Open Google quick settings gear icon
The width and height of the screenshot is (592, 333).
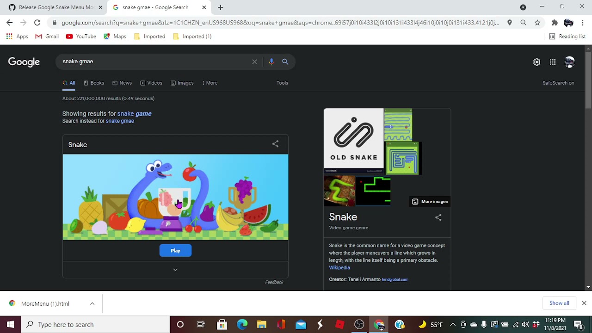click(x=536, y=62)
